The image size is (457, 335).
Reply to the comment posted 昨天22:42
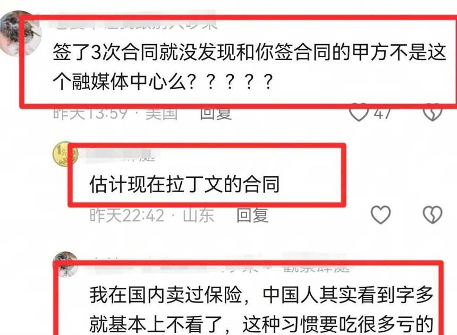(x=252, y=216)
